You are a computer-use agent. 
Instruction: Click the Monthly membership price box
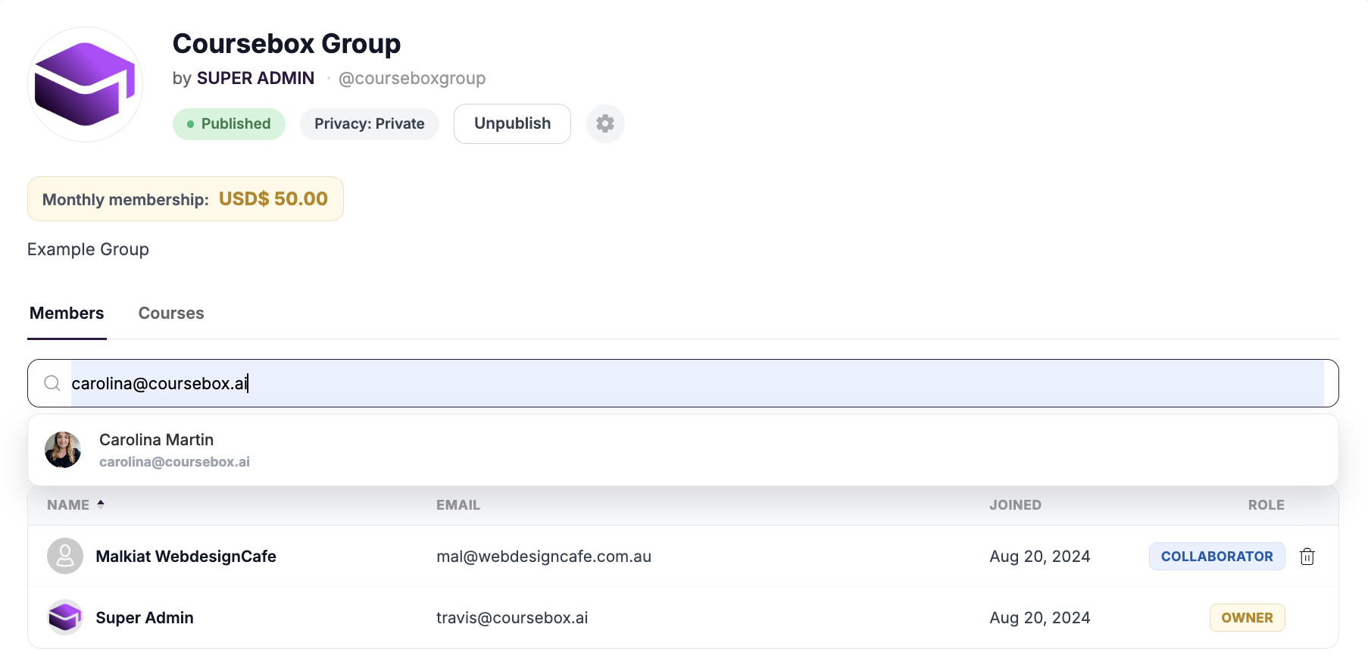tap(186, 199)
